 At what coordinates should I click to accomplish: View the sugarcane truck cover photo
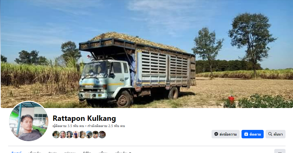(147, 54)
